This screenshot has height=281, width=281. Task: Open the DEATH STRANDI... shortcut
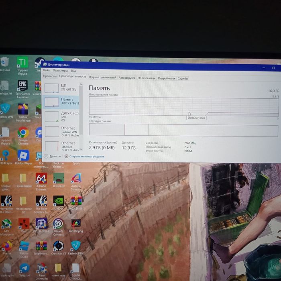tap(75, 271)
